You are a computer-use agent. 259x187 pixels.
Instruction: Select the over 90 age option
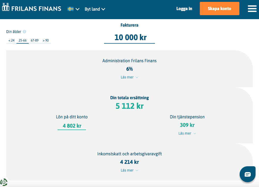(46, 40)
